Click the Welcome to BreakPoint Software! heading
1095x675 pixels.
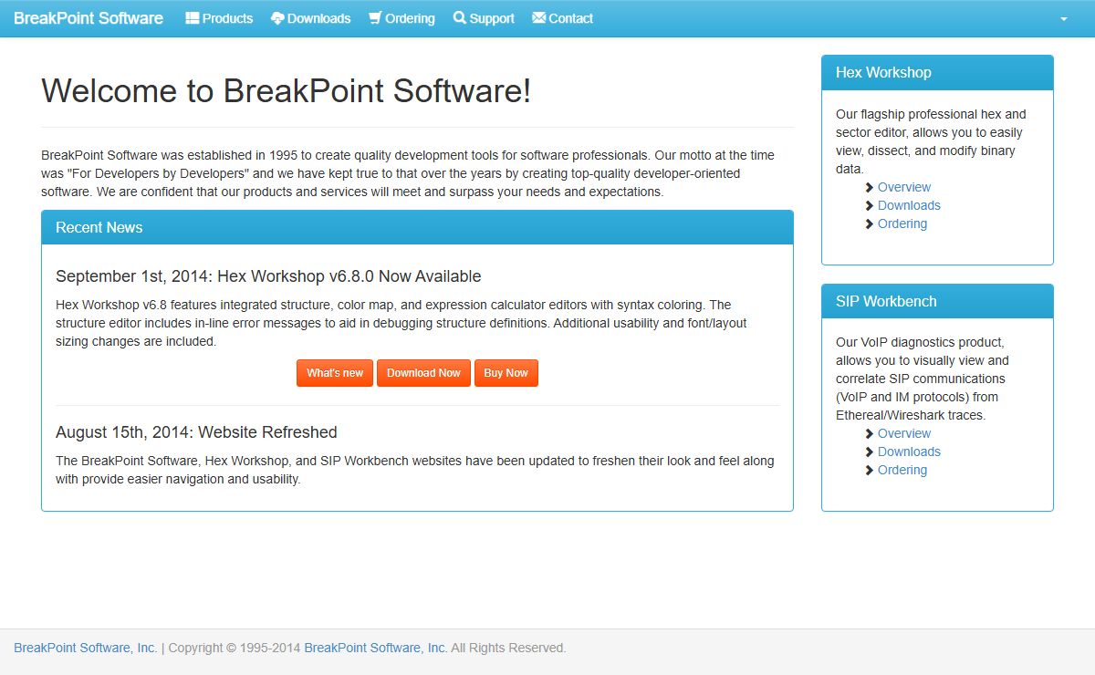tap(286, 91)
